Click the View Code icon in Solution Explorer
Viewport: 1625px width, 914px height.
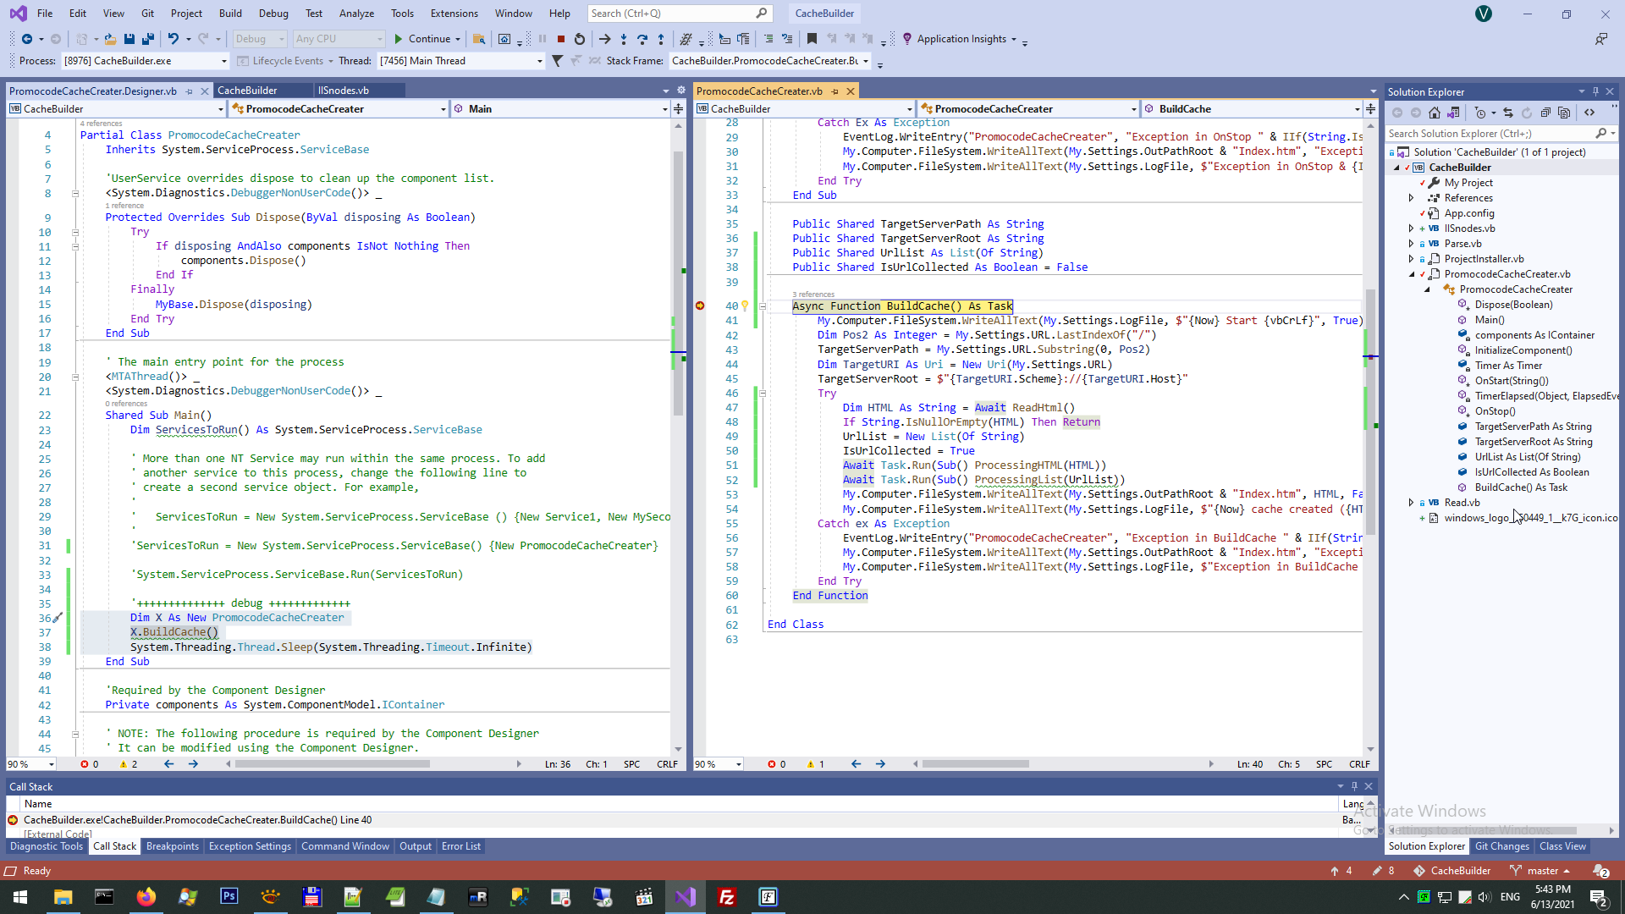(1589, 113)
